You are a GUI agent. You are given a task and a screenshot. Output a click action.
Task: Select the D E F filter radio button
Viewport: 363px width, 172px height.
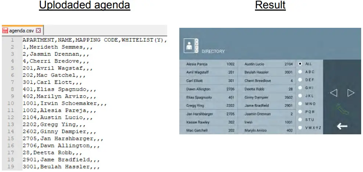300,80
